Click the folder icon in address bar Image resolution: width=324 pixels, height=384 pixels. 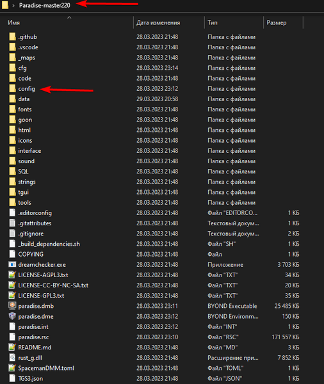(x=5, y=5)
